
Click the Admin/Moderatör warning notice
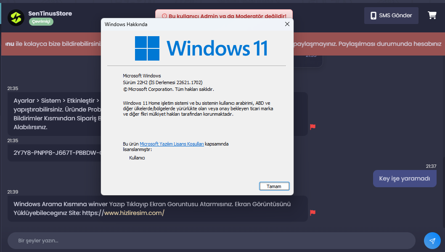pyautogui.click(x=224, y=14)
